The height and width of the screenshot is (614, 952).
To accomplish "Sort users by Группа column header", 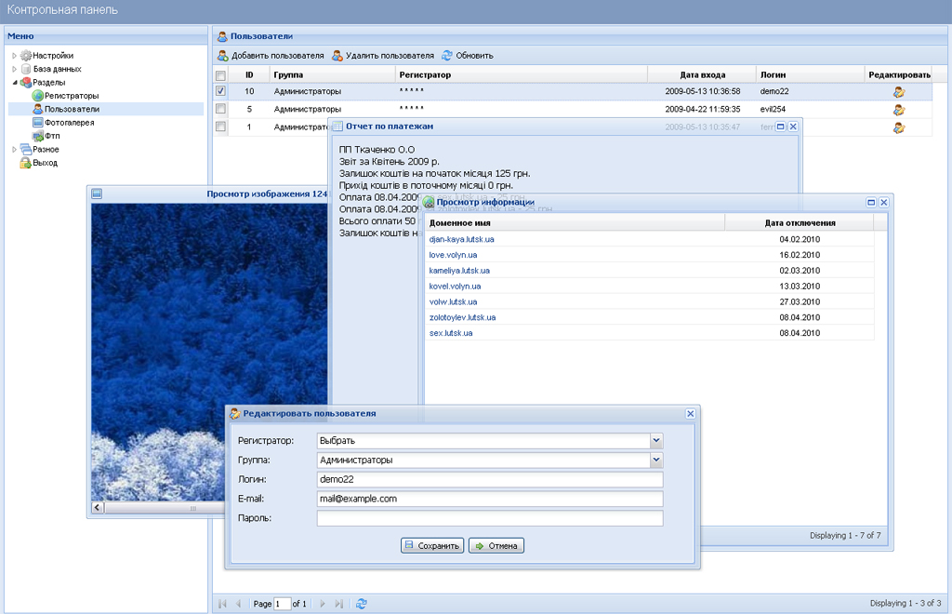I will tap(332, 74).
